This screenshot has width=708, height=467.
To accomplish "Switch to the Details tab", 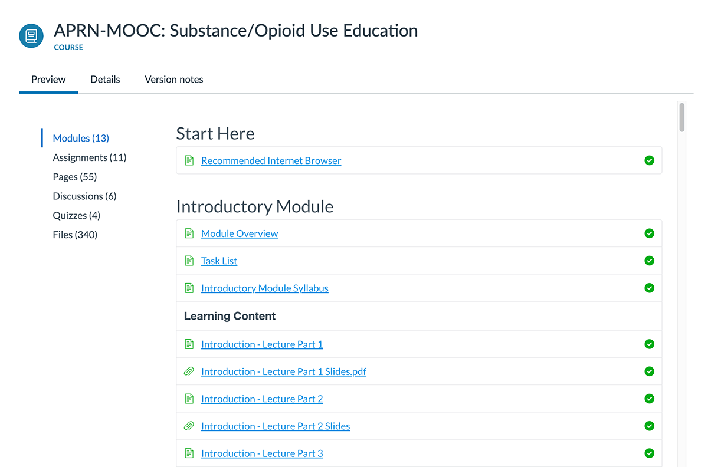I will click(x=105, y=79).
